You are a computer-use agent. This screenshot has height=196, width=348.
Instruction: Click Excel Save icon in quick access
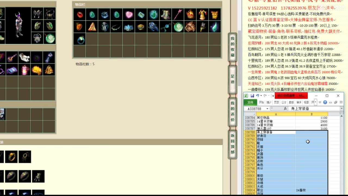pos(252,96)
